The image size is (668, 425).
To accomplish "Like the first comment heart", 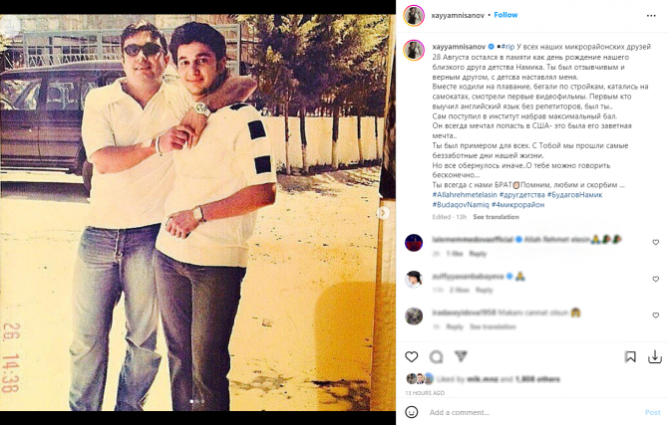I will coord(656,242).
